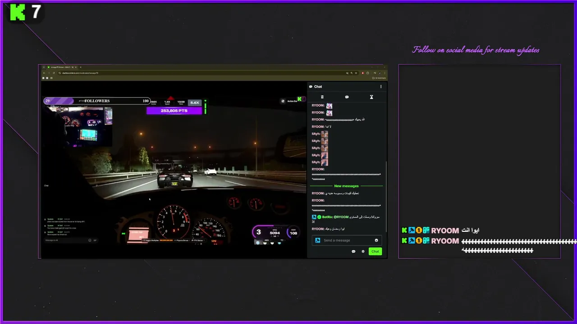Click the GIF button in in-game chat

[95, 240]
